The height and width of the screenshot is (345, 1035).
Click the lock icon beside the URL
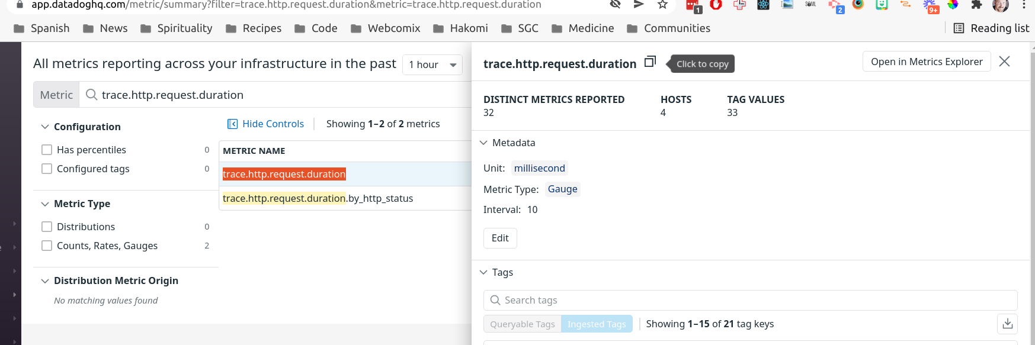pyautogui.click(x=20, y=5)
